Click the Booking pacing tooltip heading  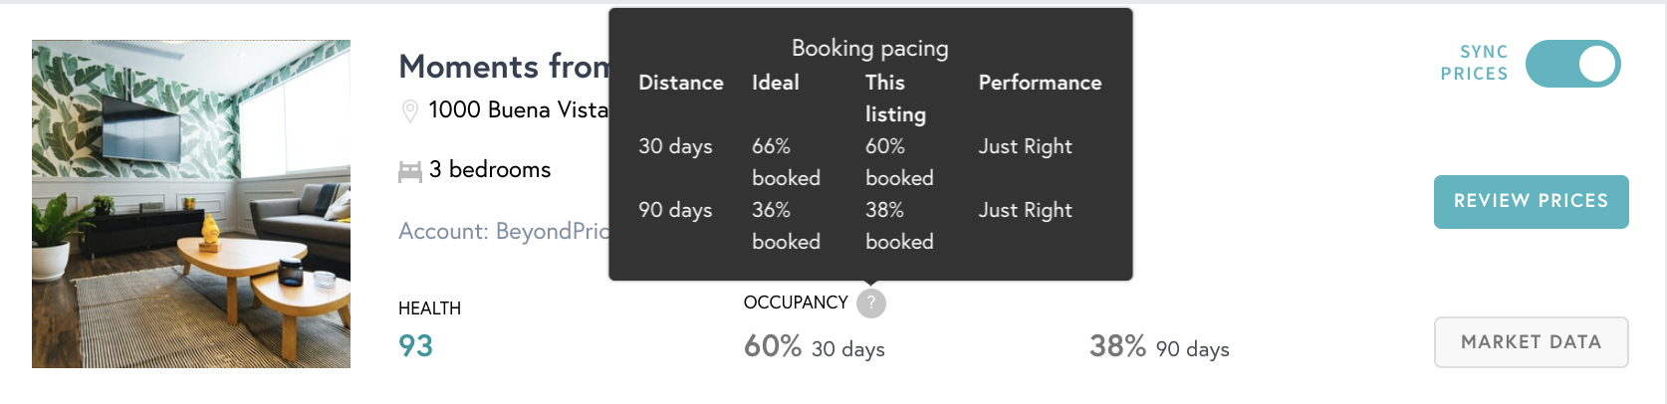(x=870, y=48)
